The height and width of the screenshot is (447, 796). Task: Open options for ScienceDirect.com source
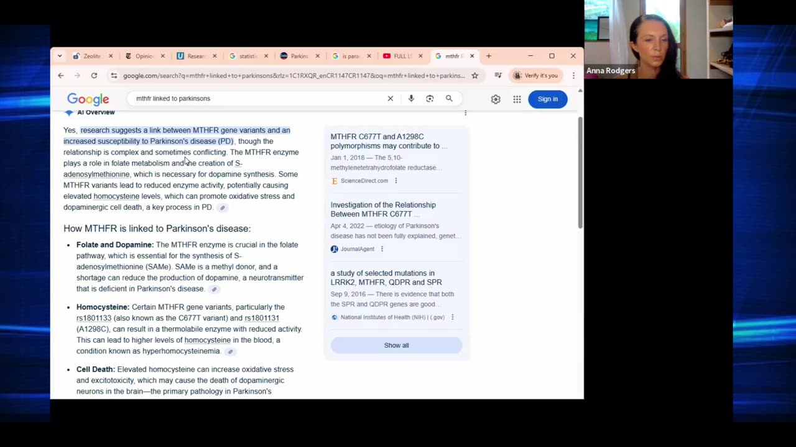[396, 181]
